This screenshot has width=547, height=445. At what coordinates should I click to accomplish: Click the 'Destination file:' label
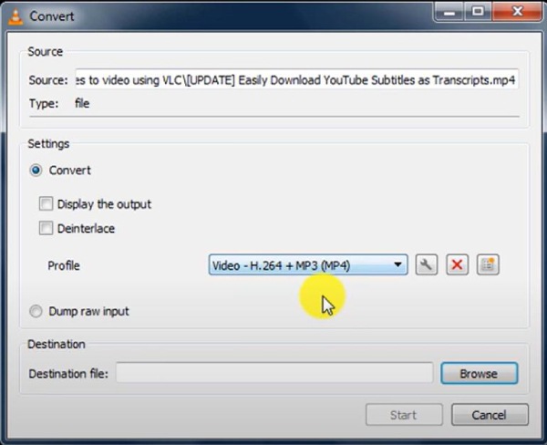coord(68,374)
